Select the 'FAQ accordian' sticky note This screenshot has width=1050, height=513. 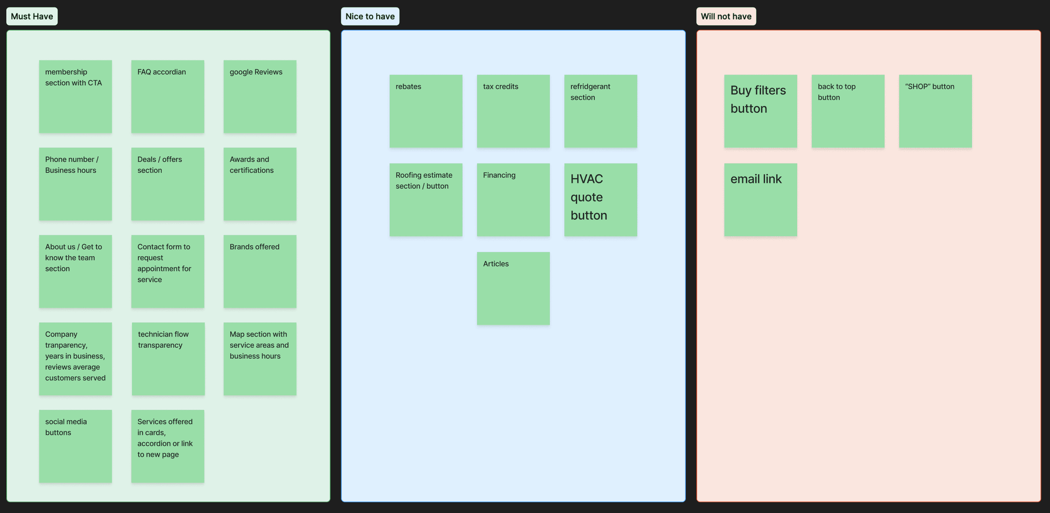[x=168, y=97]
